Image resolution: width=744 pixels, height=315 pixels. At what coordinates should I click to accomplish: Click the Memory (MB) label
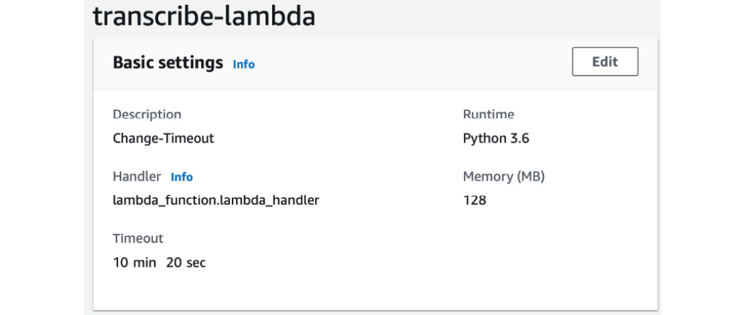click(x=504, y=177)
